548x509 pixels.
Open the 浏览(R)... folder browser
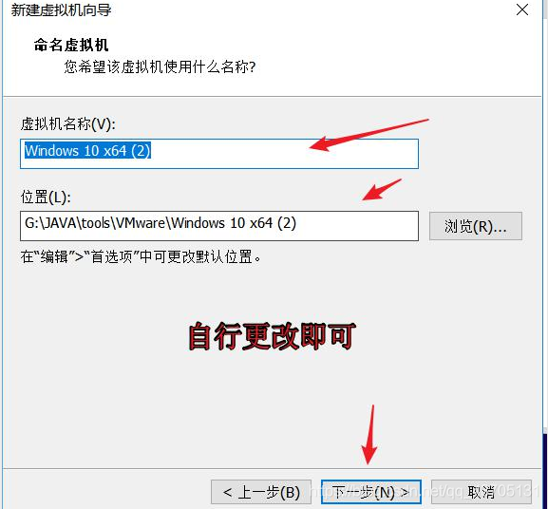[x=475, y=226]
